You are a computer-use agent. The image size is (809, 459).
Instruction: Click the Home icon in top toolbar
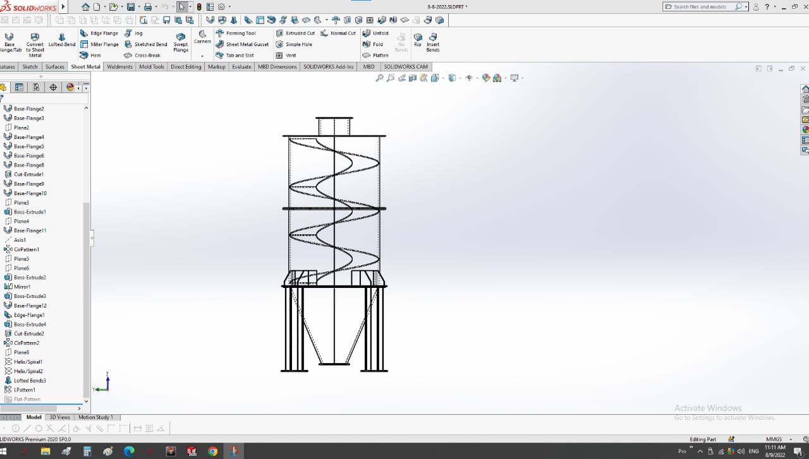[85, 7]
